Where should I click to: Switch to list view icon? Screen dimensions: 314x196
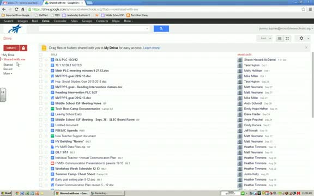280,39
